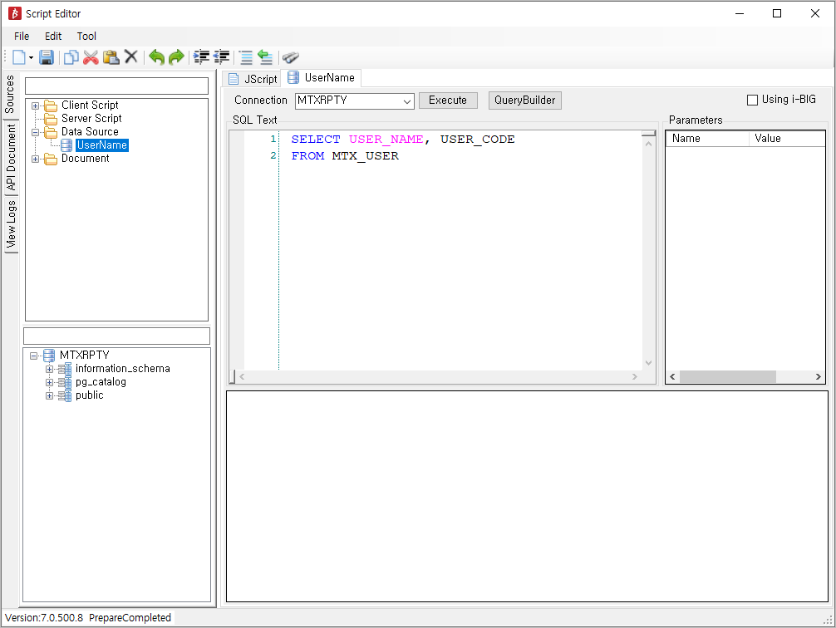Open the File menu

(x=22, y=37)
